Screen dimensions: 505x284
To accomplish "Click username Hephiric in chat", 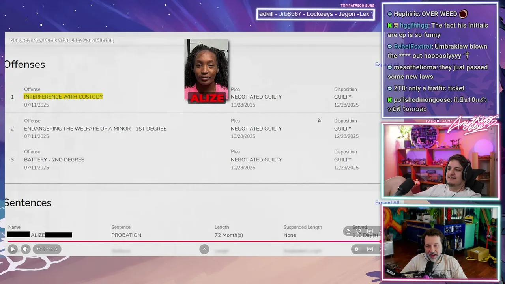I will [406, 14].
